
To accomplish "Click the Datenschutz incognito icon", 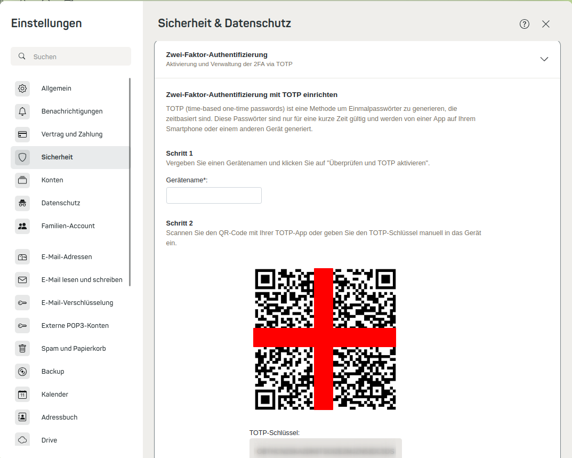I will [x=22, y=203].
